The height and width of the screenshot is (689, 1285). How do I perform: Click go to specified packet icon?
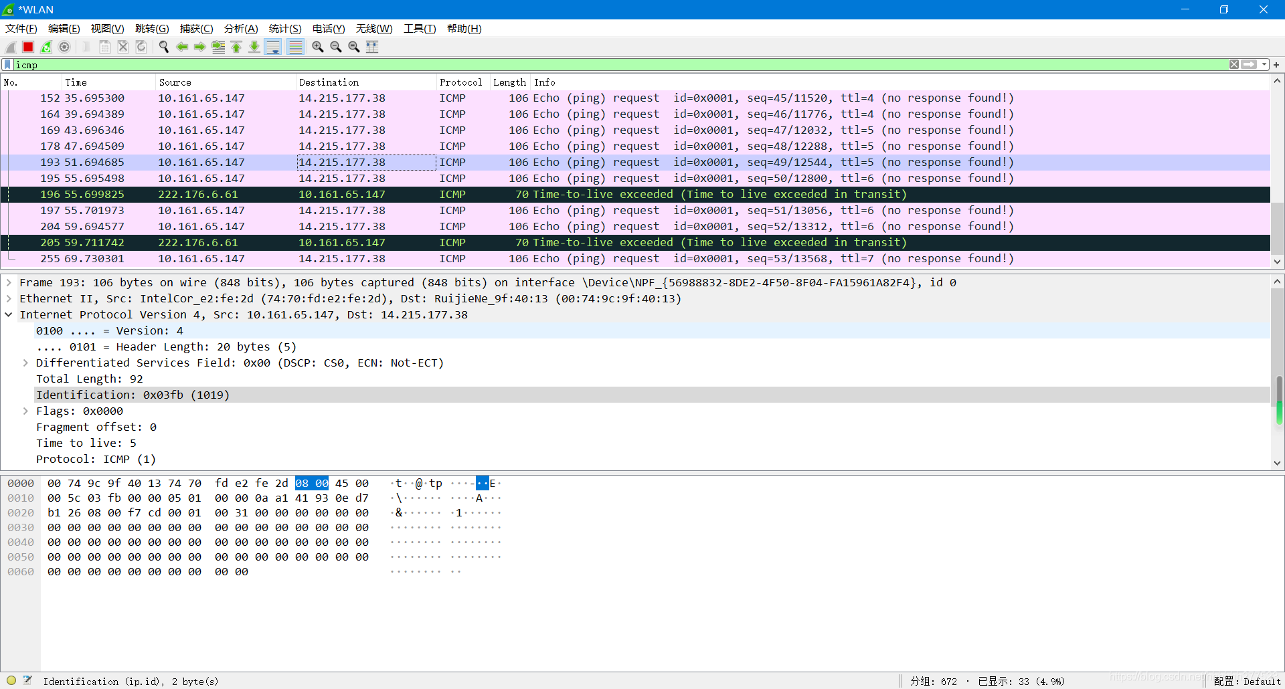tap(218, 47)
